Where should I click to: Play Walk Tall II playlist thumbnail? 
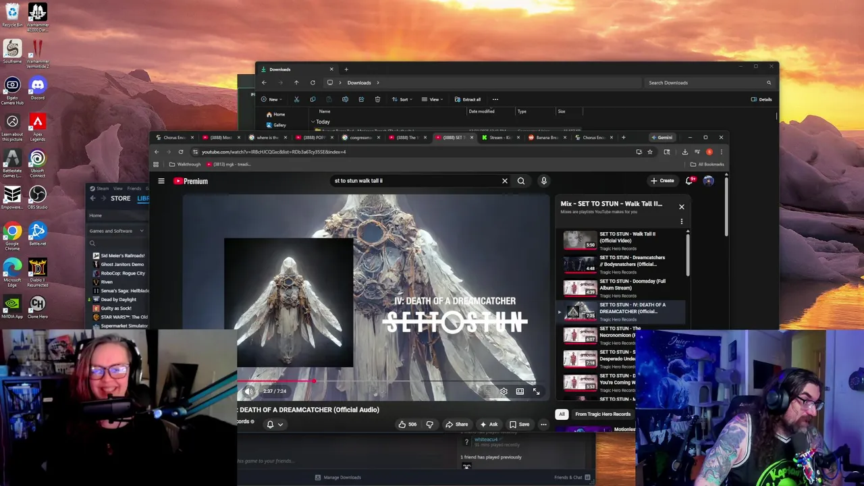coord(580,240)
